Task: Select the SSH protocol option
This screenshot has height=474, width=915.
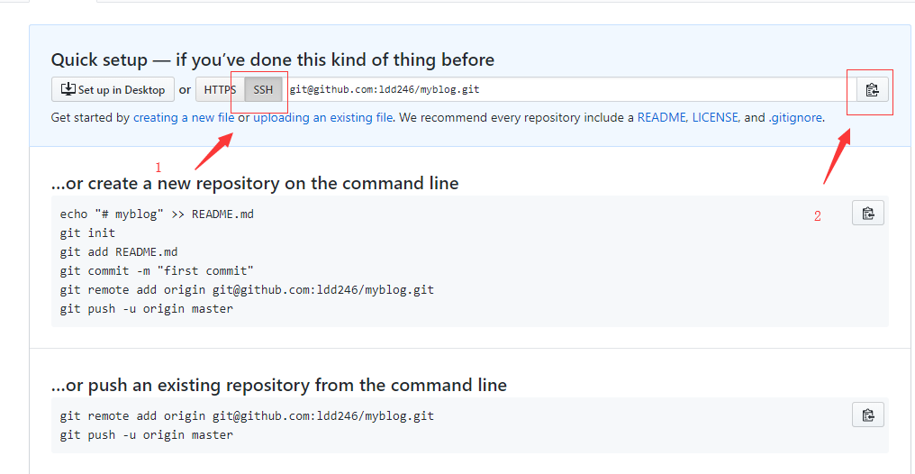Action: 263,90
